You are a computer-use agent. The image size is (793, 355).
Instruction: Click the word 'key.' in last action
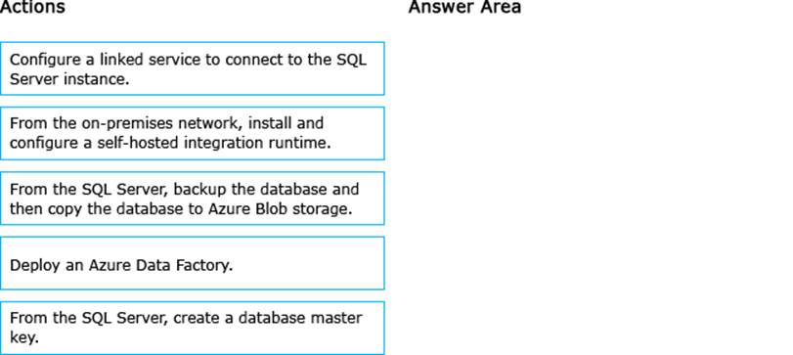tap(24, 337)
